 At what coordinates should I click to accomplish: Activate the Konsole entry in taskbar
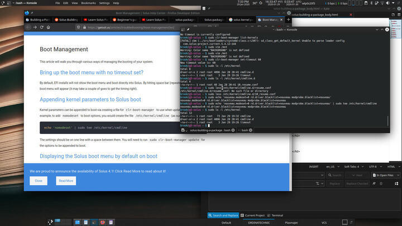pyautogui.click(x=94, y=222)
